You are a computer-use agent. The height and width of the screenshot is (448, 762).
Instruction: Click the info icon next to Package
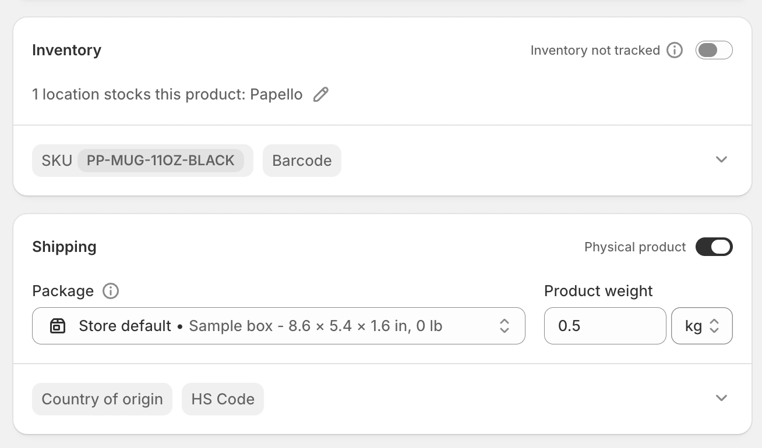111,291
